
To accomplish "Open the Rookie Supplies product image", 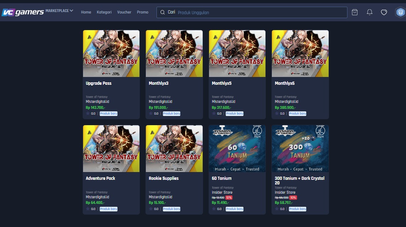I will coord(174,149).
